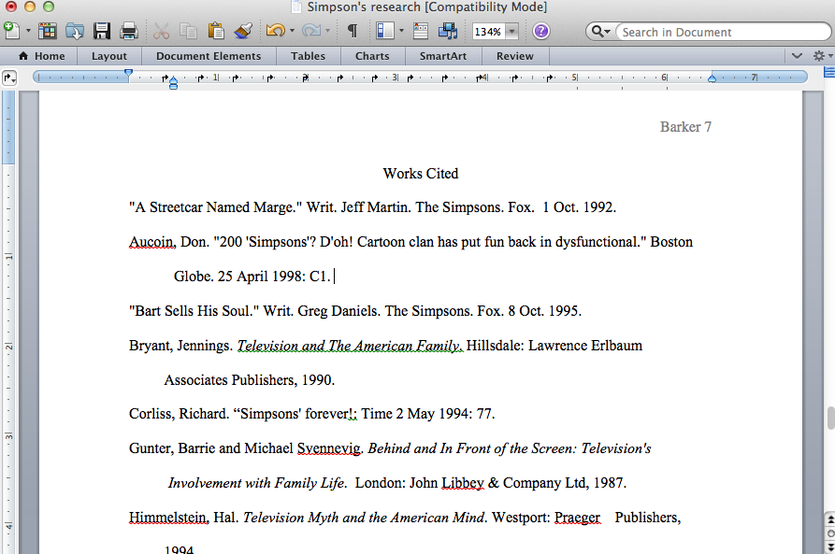Image resolution: width=835 pixels, height=554 pixels.
Task: Open the sidebar options dropdown arrow
Action: click(401, 31)
